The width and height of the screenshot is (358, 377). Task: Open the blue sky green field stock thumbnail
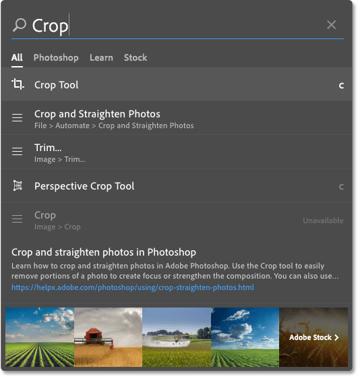click(x=245, y=337)
